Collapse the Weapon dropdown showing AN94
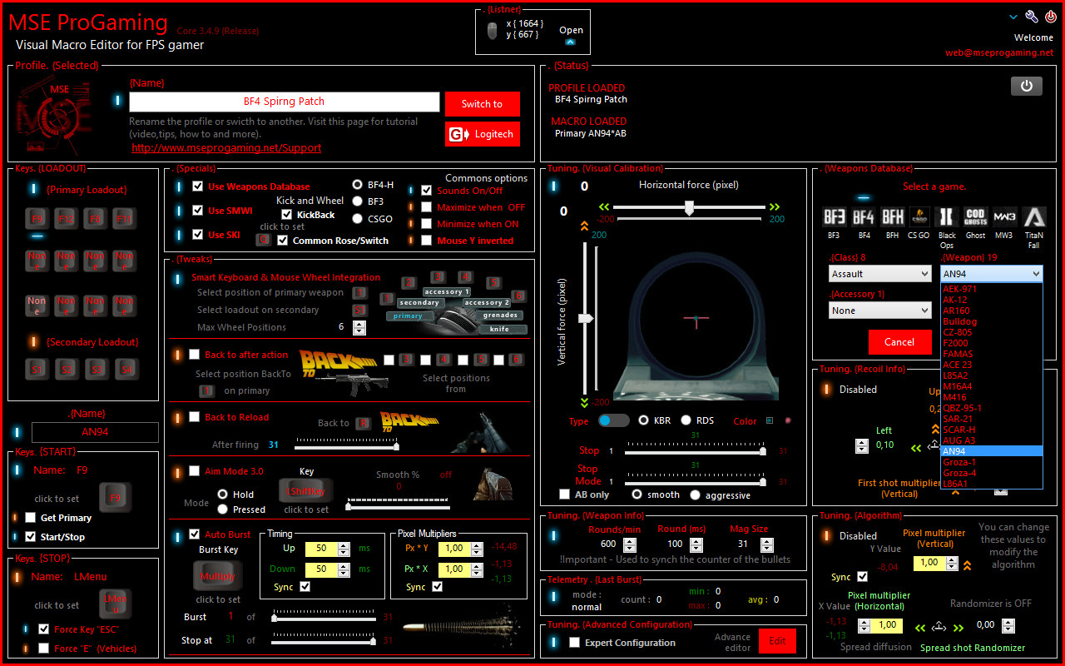This screenshot has height=666, width=1065. coord(992,274)
